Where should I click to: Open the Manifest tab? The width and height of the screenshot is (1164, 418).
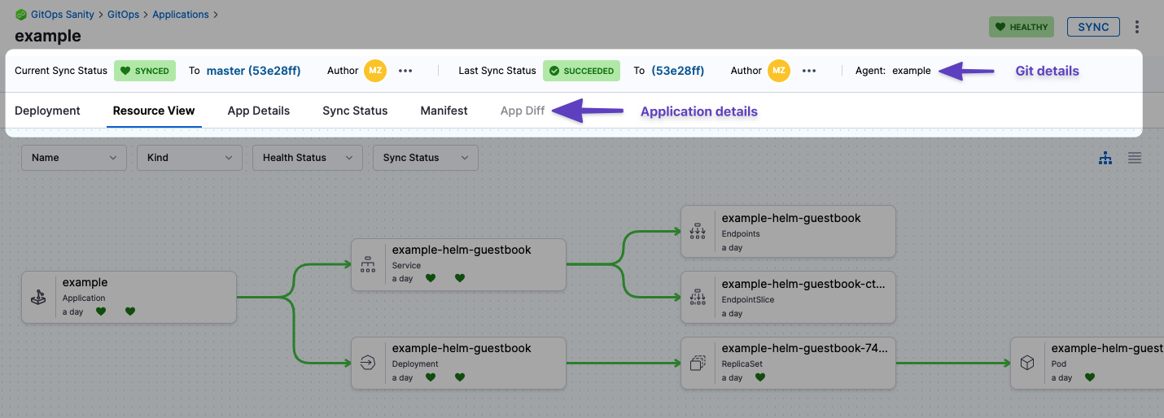tap(444, 111)
